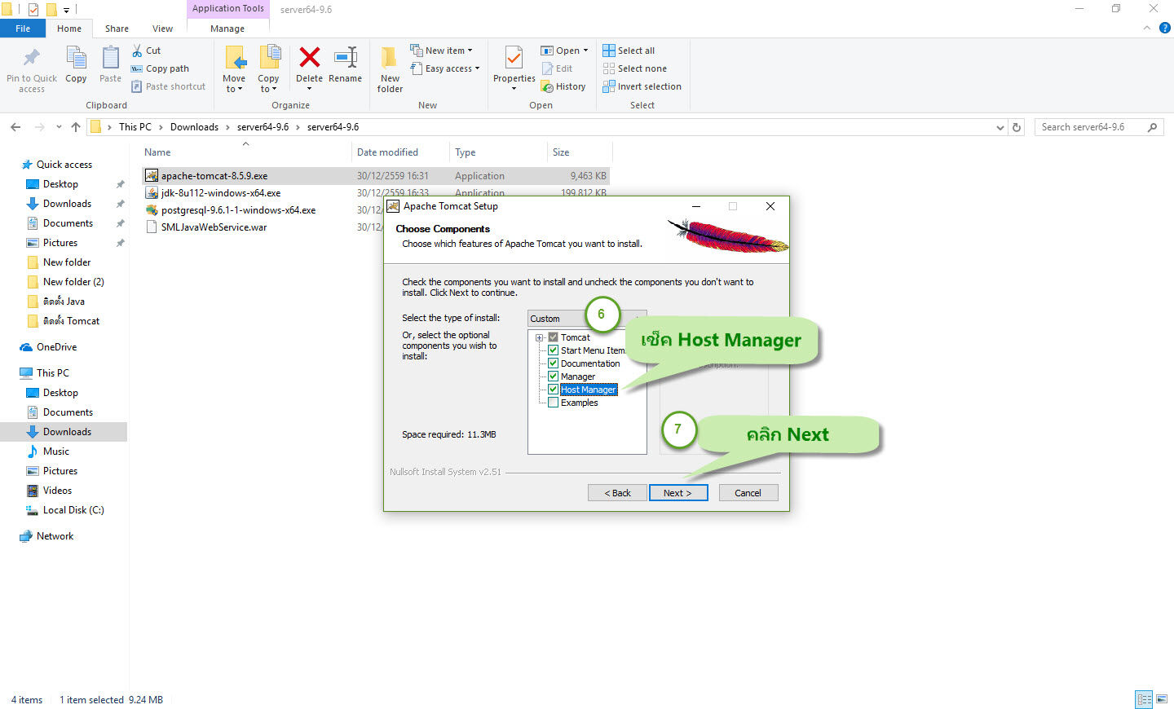Image resolution: width=1174 pixels, height=709 pixels.
Task: Click Copy path in ribbon
Action: 160,68
